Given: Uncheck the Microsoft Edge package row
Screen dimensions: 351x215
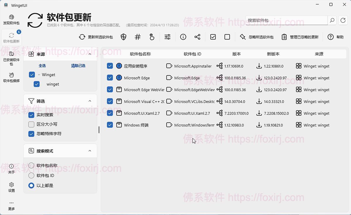Looking at the screenshot, I should coord(110,78).
